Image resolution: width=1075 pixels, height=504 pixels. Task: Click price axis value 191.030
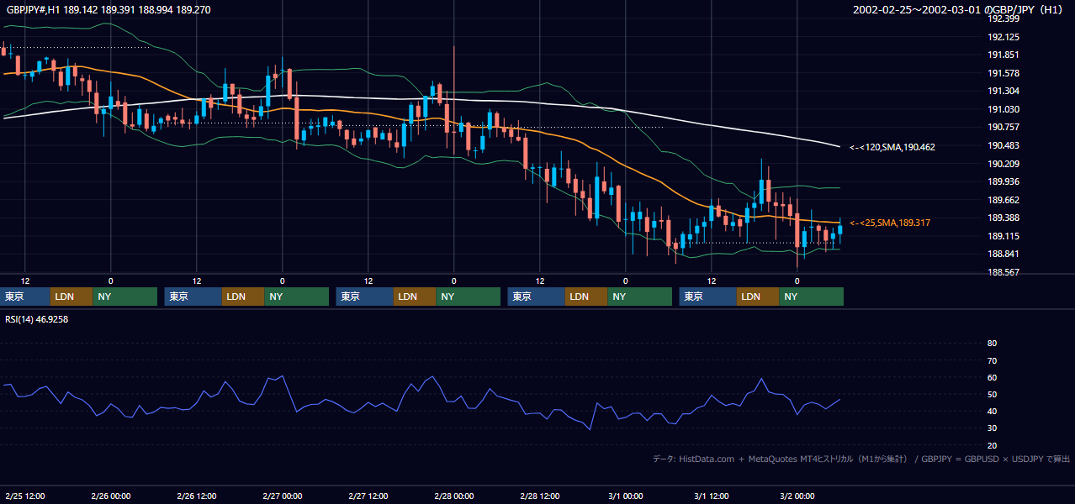click(x=1003, y=109)
